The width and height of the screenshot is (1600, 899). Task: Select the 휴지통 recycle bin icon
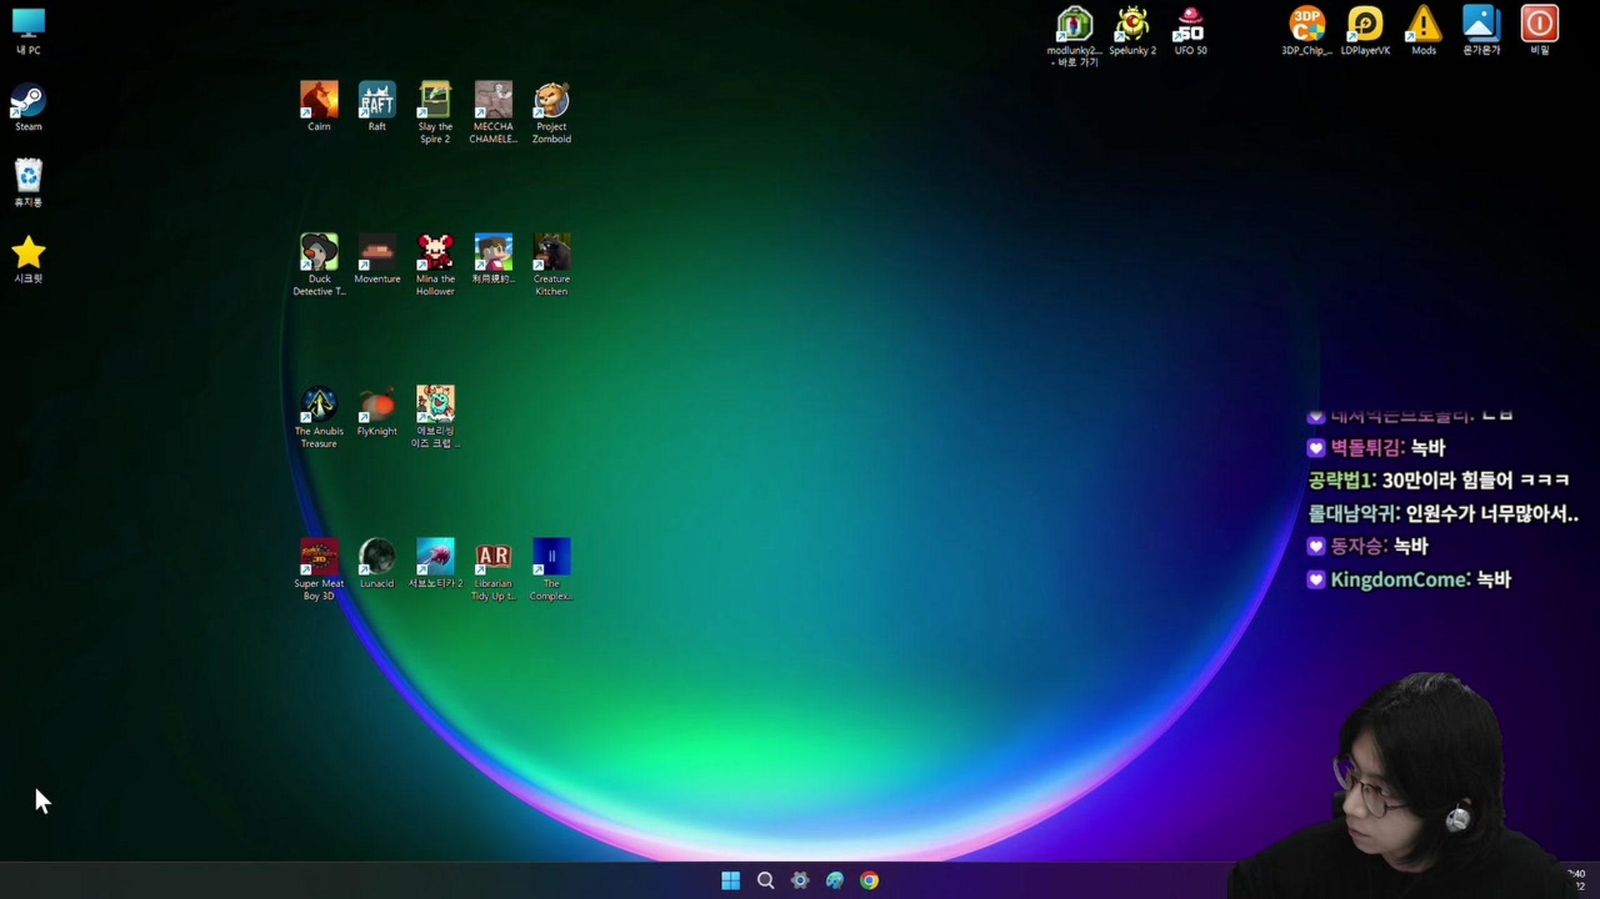click(x=28, y=183)
